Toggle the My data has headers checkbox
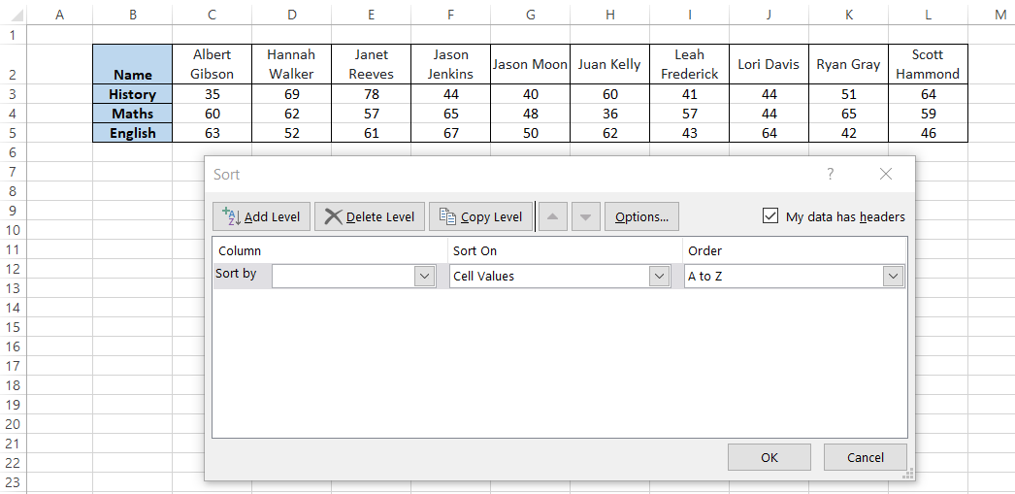1015x494 pixels. 770,216
